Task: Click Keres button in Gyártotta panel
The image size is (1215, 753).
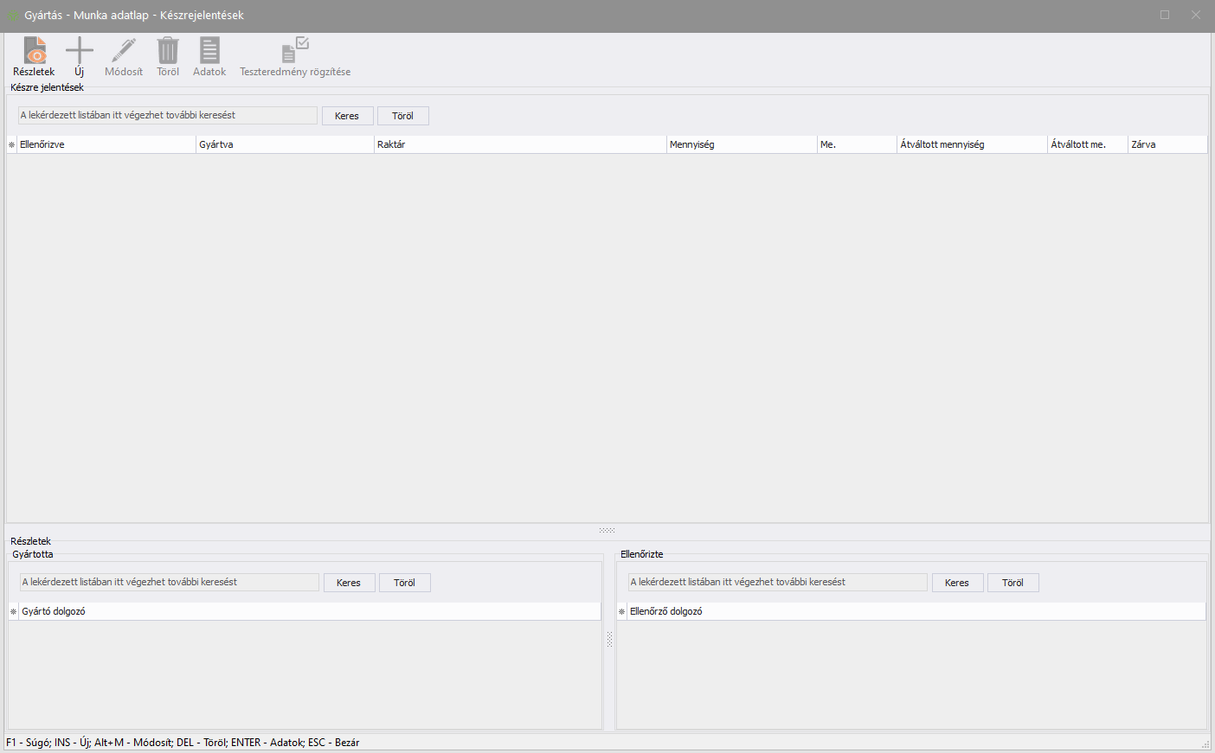Action: click(349, 583)
